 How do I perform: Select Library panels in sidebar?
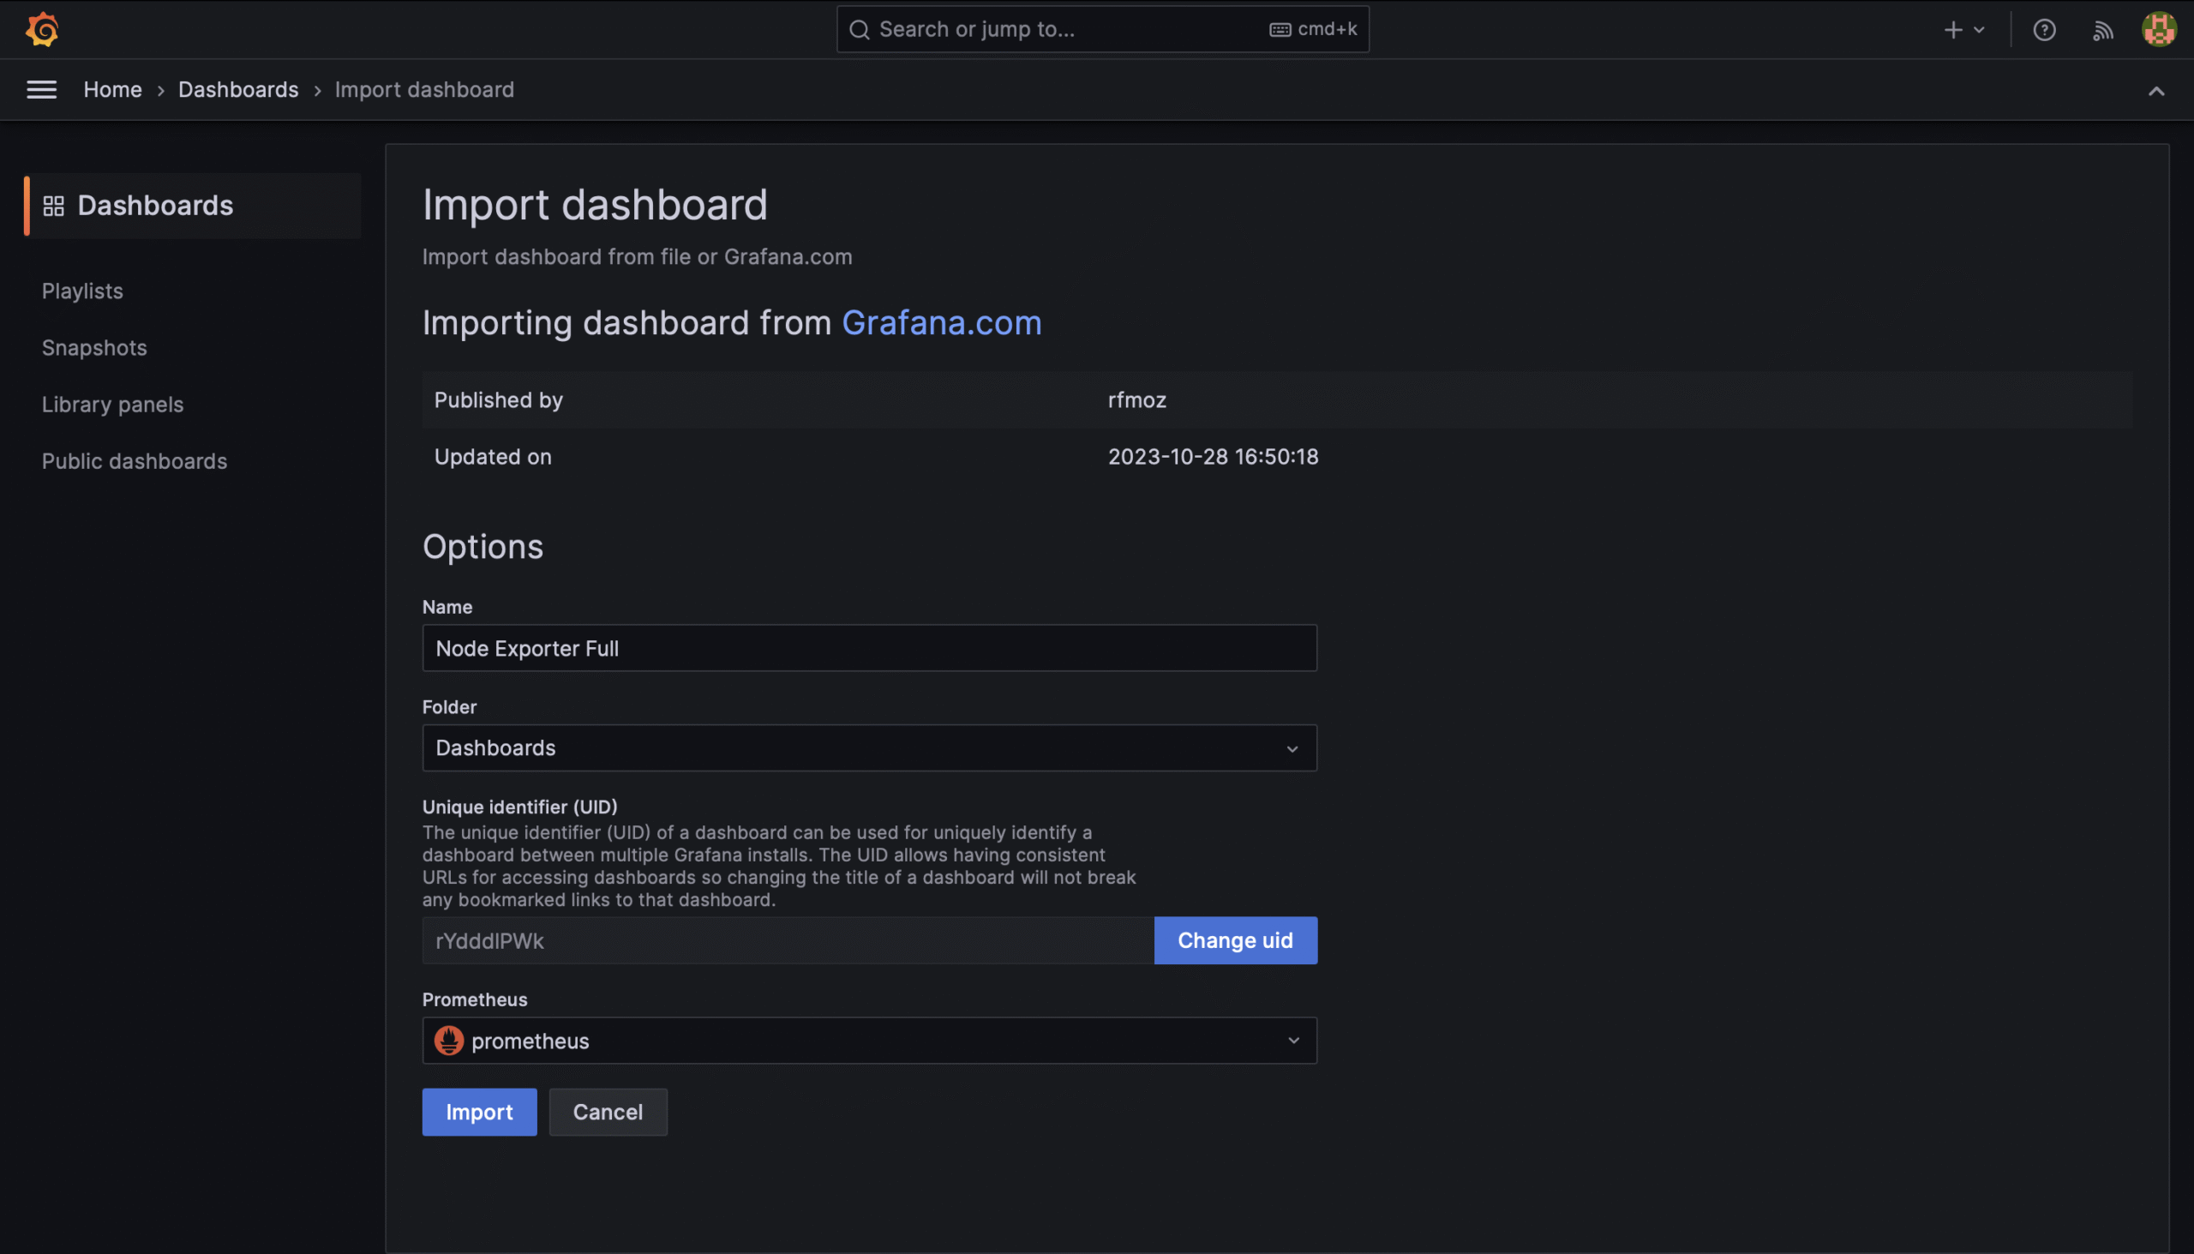pyautogui.click(x=113, y=405)
